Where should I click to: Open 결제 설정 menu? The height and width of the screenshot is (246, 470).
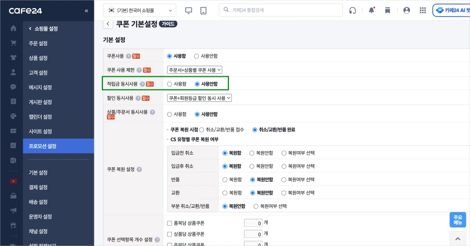(x=38, y=187)
